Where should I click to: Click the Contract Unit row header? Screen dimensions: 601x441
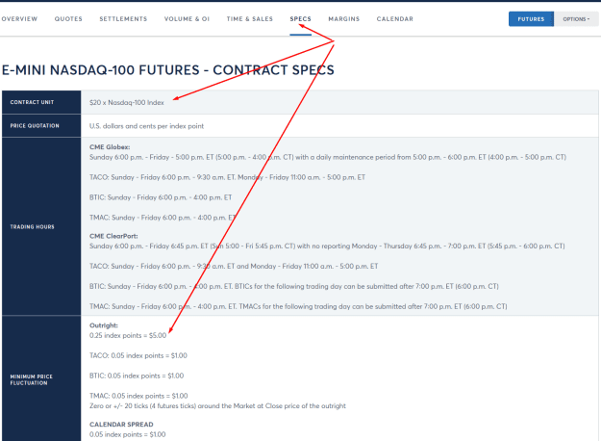click(x=41, y=102)
